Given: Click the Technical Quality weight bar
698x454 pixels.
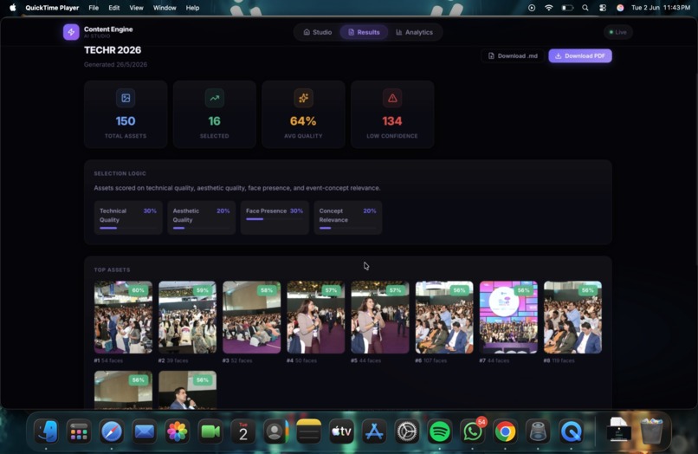Looking at the screenshot, I should (128, 228).
